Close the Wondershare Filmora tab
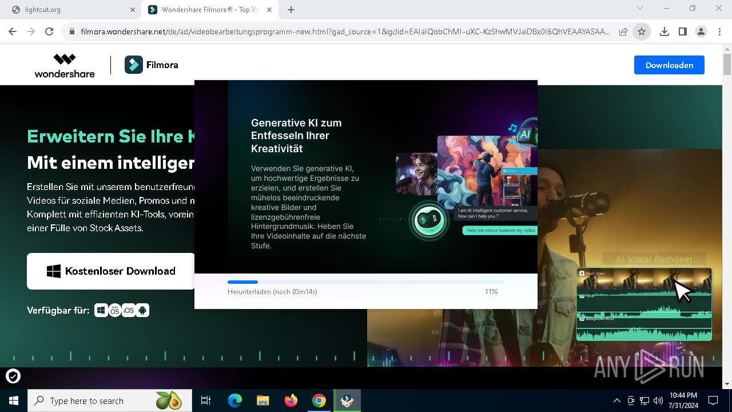The image size is (732, 412). [x=270, y=10]
